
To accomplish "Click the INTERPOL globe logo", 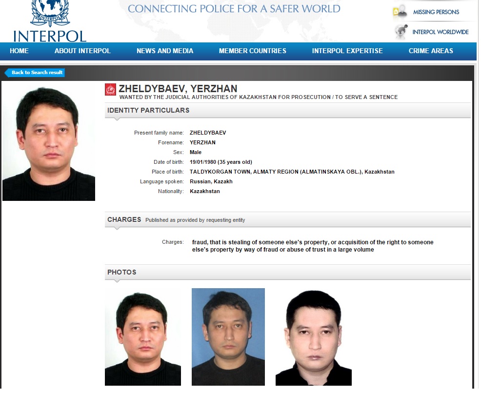I will 50,21.
